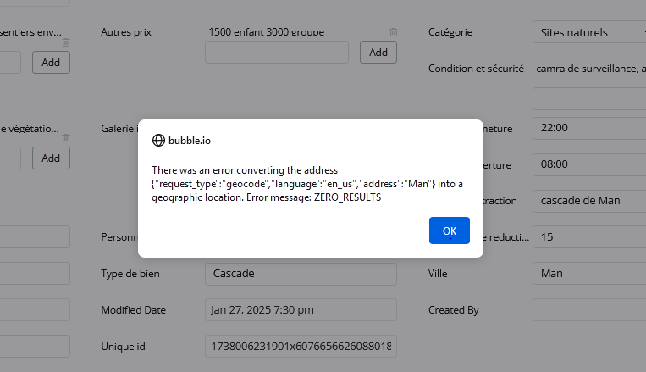Click the Ville field containing Man

(588, 274)
